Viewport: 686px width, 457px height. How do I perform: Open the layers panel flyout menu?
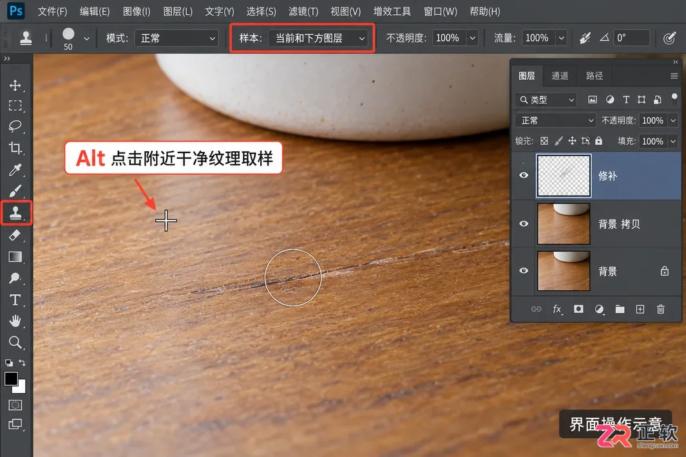[674, 76]
